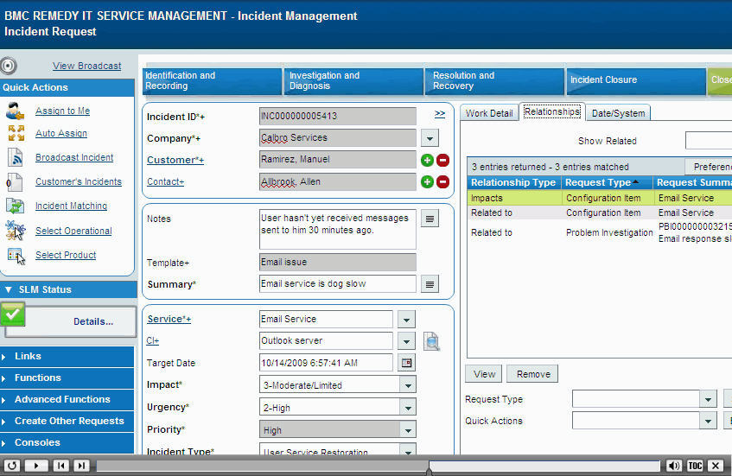Expand the Functions section
This screenshot has height=476, width=732.
67,378
